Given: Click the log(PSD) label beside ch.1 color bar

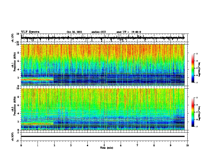Looking at the screenshot, I should click(199, 69).
